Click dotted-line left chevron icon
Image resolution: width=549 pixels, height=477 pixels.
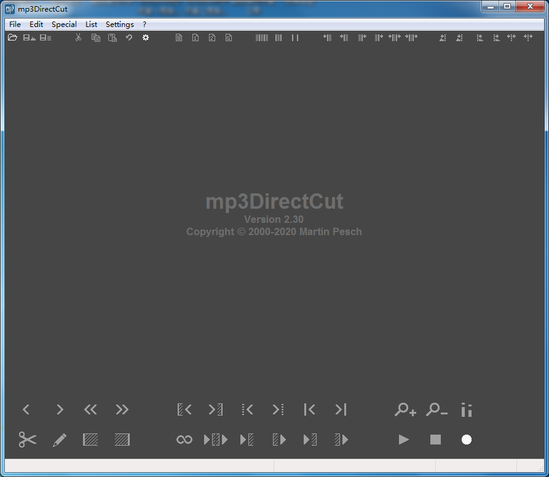[x=247, y=409]
